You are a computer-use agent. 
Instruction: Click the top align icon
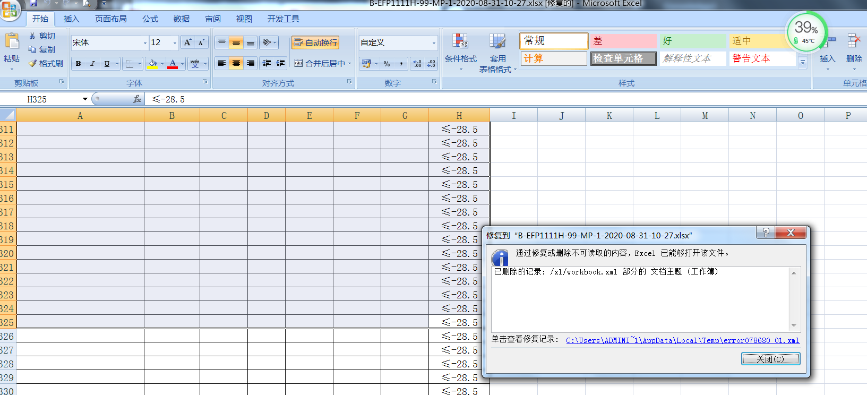coord(222,42)
